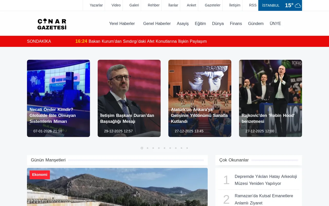
Task: Open the Video section
Action: [x=116, y=5]
